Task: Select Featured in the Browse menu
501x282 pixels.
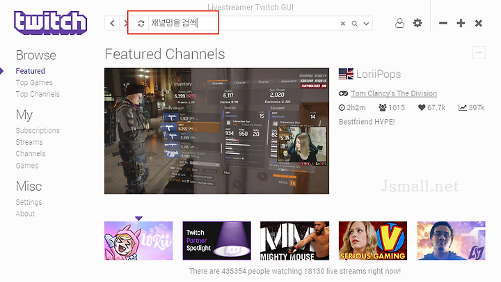Action: (31, 71)
